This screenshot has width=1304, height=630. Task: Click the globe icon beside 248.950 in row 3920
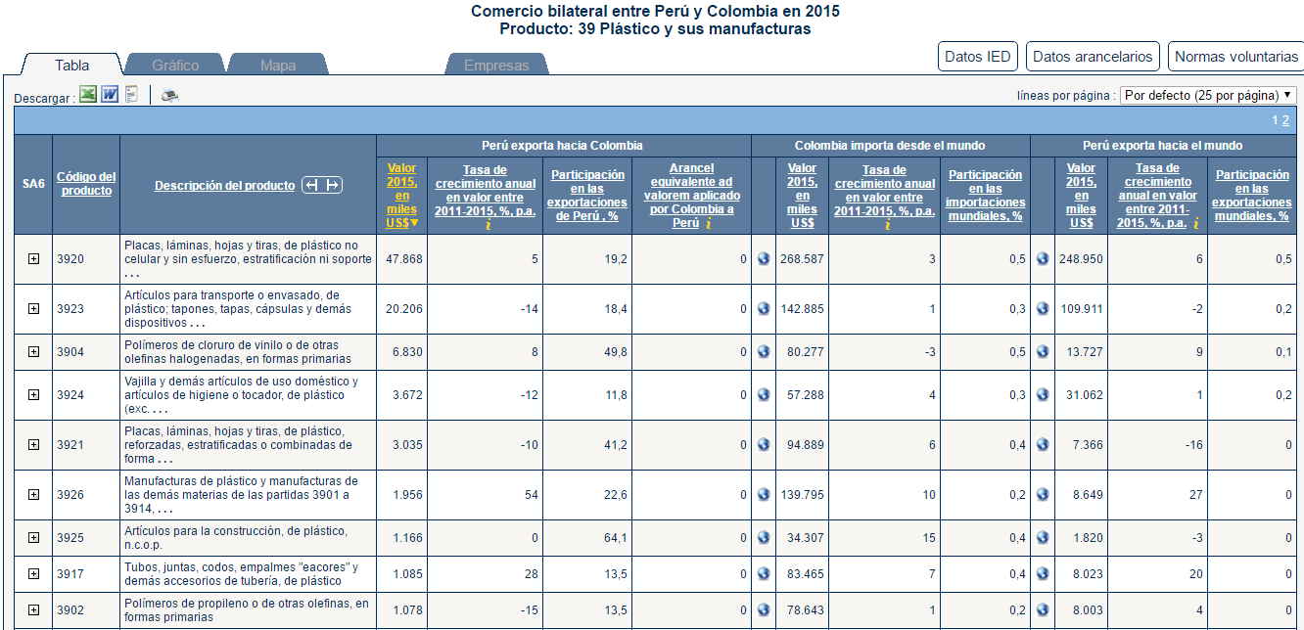[x=1043, y=259]
